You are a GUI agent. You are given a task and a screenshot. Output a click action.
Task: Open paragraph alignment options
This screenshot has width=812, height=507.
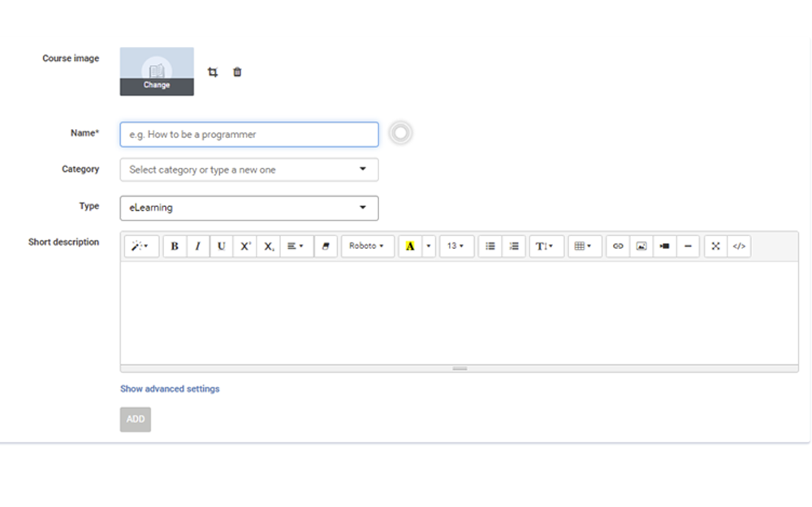(296, 247)
